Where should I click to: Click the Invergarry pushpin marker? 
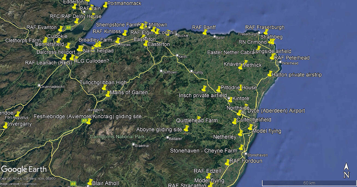(x=5, y=126)
